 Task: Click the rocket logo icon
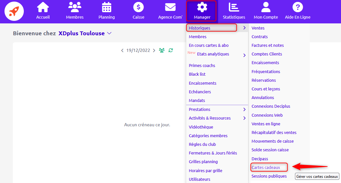click(14, 11)
